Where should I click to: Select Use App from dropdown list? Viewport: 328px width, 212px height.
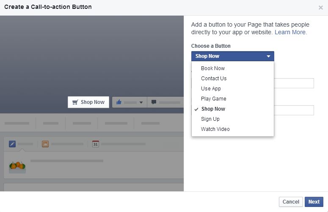[211, 89]
